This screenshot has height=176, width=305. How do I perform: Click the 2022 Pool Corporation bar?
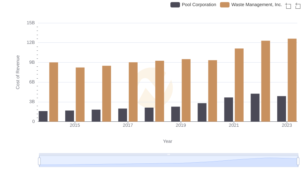coord(255,108)
